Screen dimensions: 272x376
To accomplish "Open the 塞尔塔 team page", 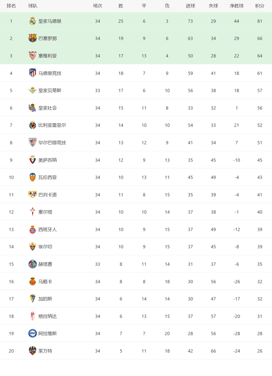I will coord(45,212).
